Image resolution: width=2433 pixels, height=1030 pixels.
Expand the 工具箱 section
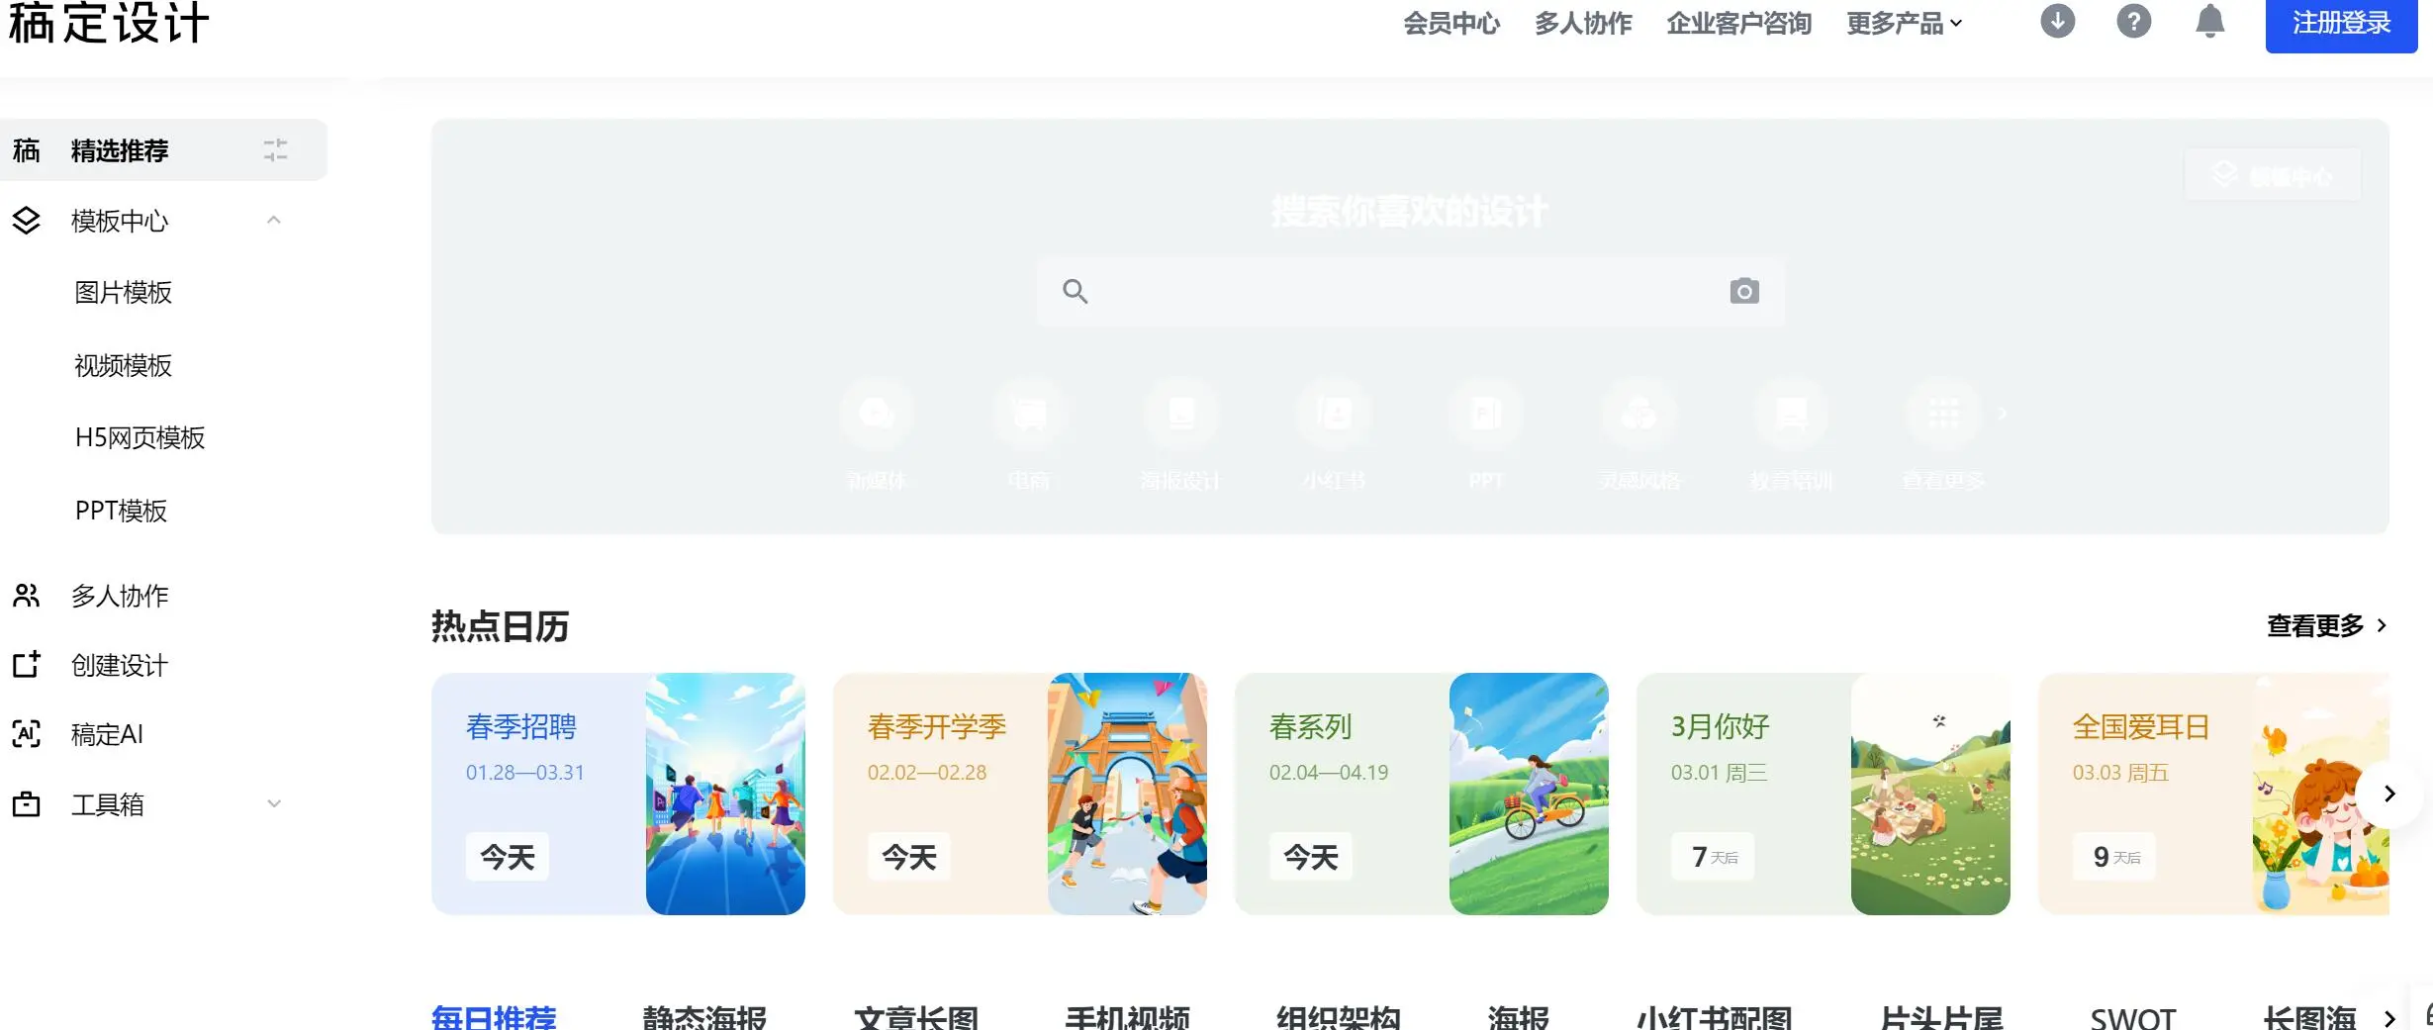click(274, 804)
